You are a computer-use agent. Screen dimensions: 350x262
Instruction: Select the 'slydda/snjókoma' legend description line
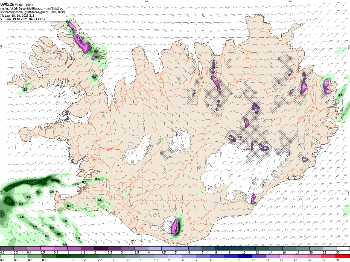tap(33, 12)
